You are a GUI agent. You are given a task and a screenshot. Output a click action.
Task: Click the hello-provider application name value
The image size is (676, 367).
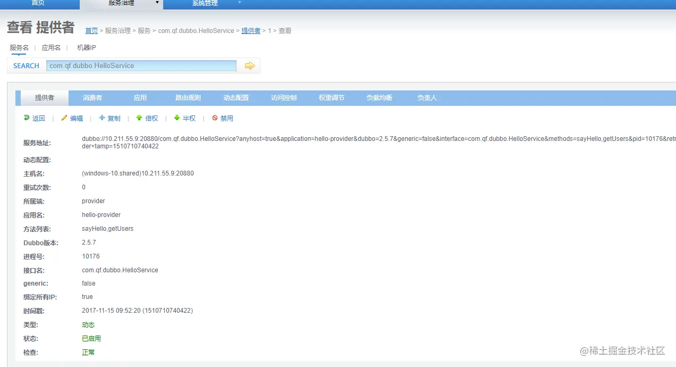click(x=101, y=215)
